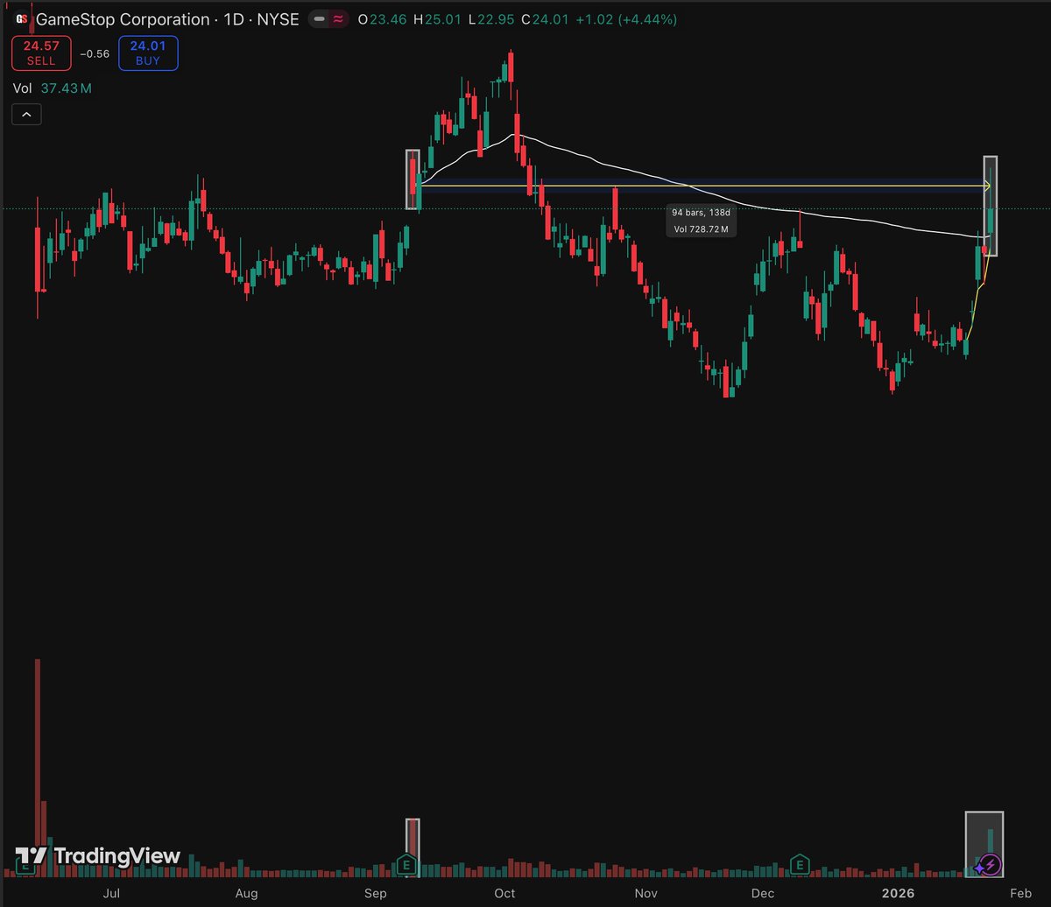
Task: Collapse the indicator legend with chevron
Action: point(26,114)
